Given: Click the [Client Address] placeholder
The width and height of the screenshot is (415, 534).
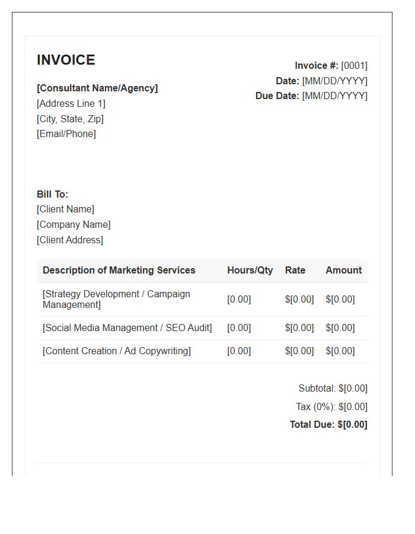Looking at the screenshot, I should pyautogui.click(x=70, y=240).
